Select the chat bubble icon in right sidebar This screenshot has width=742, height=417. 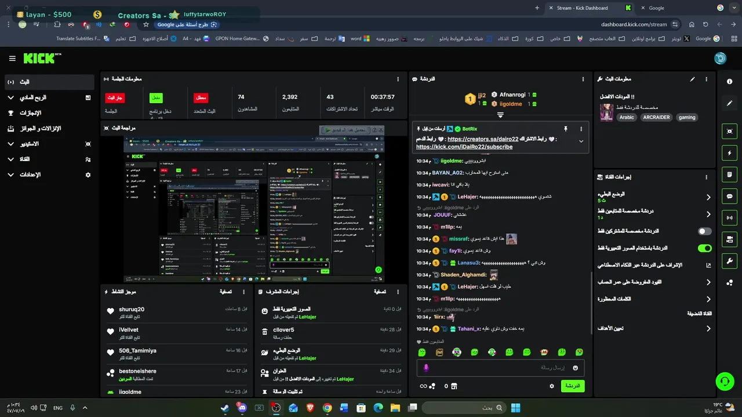click(729, 196)
